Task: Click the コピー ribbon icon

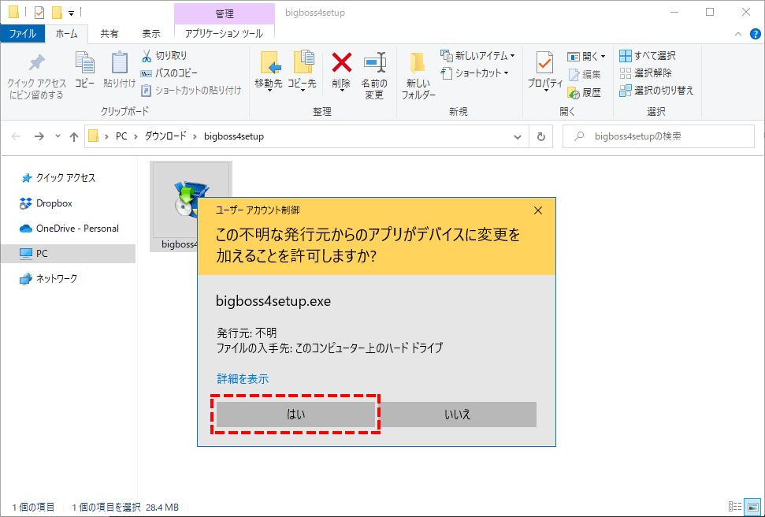Action: pos(85,71)
